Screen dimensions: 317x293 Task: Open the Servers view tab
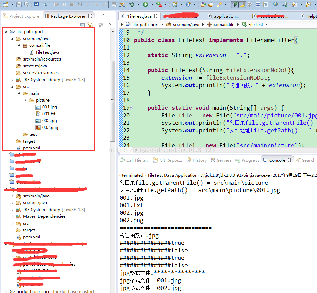coord(221,160)
